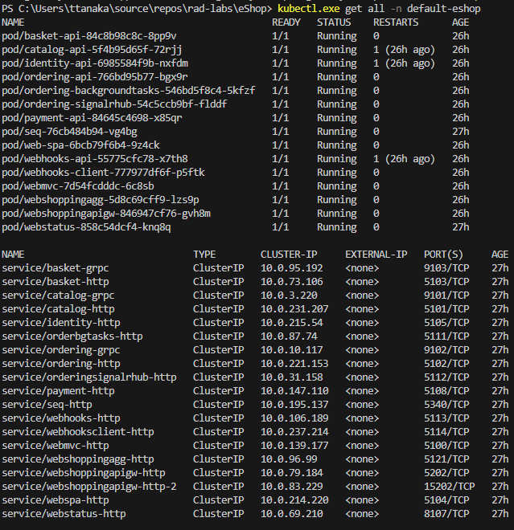Click service/webhooks-http name

[61, 418]
